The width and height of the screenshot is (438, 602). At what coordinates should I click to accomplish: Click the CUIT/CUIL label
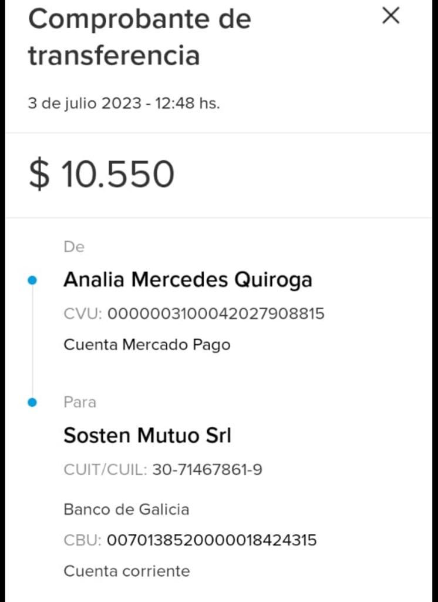105,470
